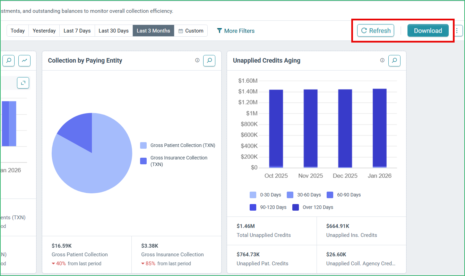Viewport: 465px width, 276px height.
Task: Open the info icon on Unapplied Credits Aging
Action: tap(382, 60)
